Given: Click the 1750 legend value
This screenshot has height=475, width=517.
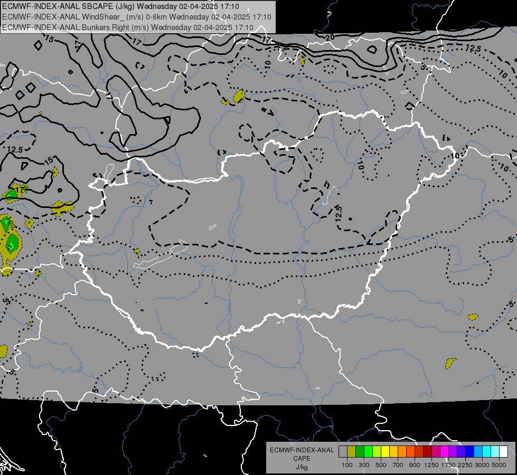Looking at the screenshot, I should click(x=449, y=465).
